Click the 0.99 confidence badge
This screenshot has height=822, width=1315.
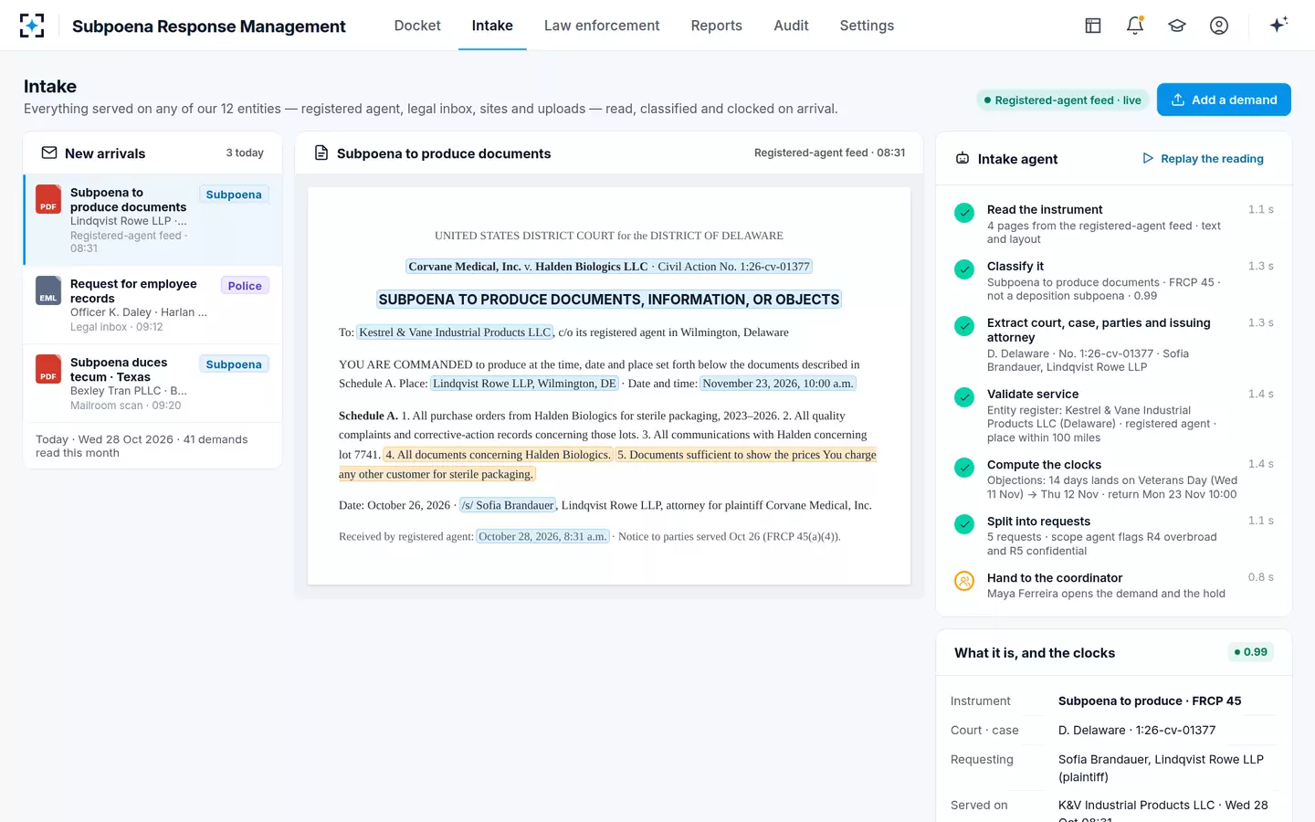click(1251, 652)
